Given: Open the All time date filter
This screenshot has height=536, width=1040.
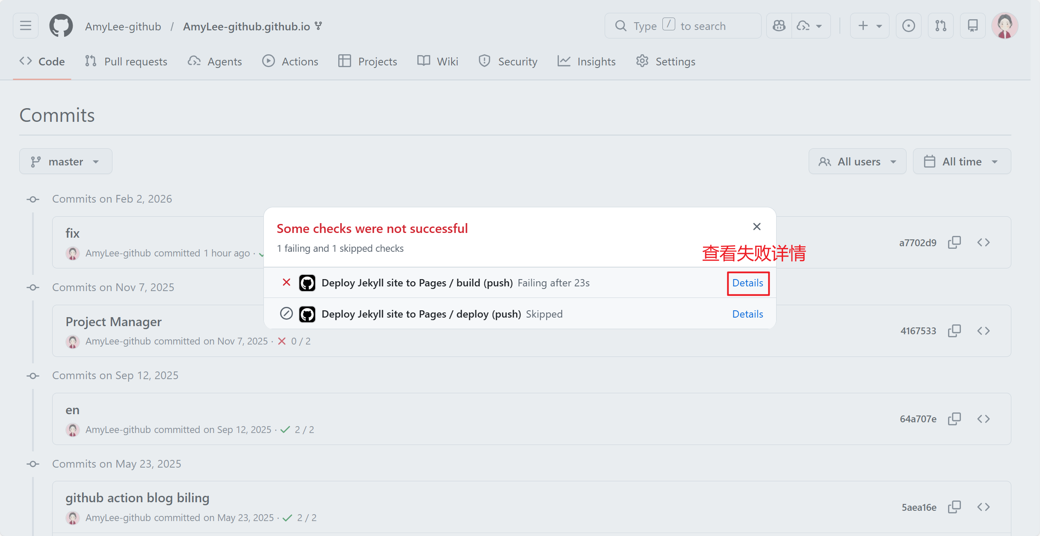Looking at the screenshot, I should [x=961, y=162].
